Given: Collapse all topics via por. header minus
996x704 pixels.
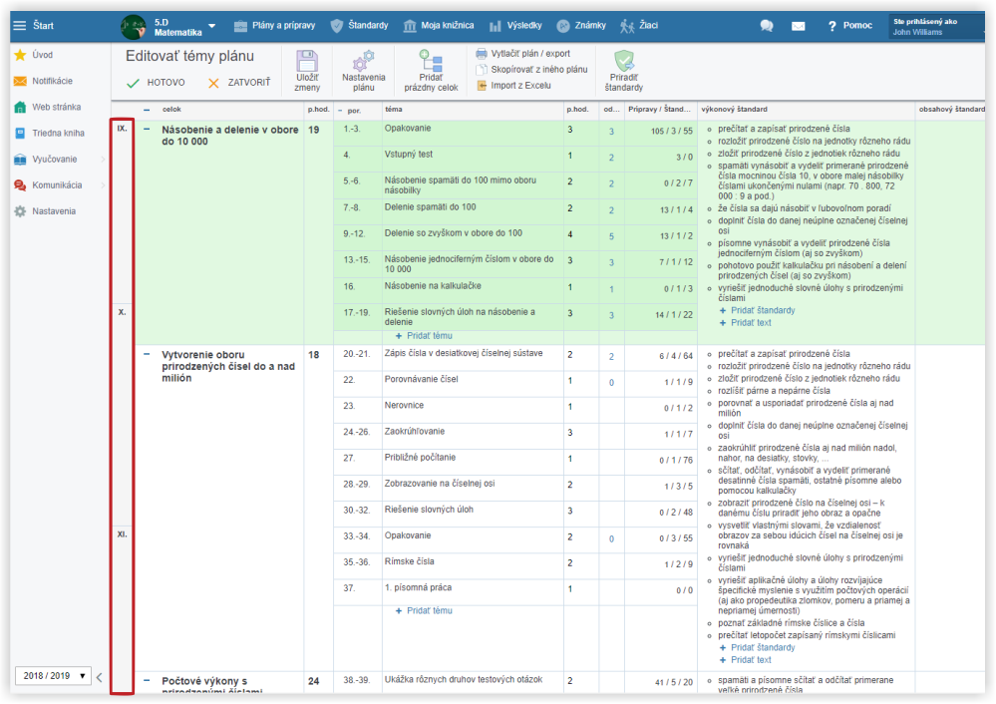Looking at the screenshot, I should [x=340, y=110].
